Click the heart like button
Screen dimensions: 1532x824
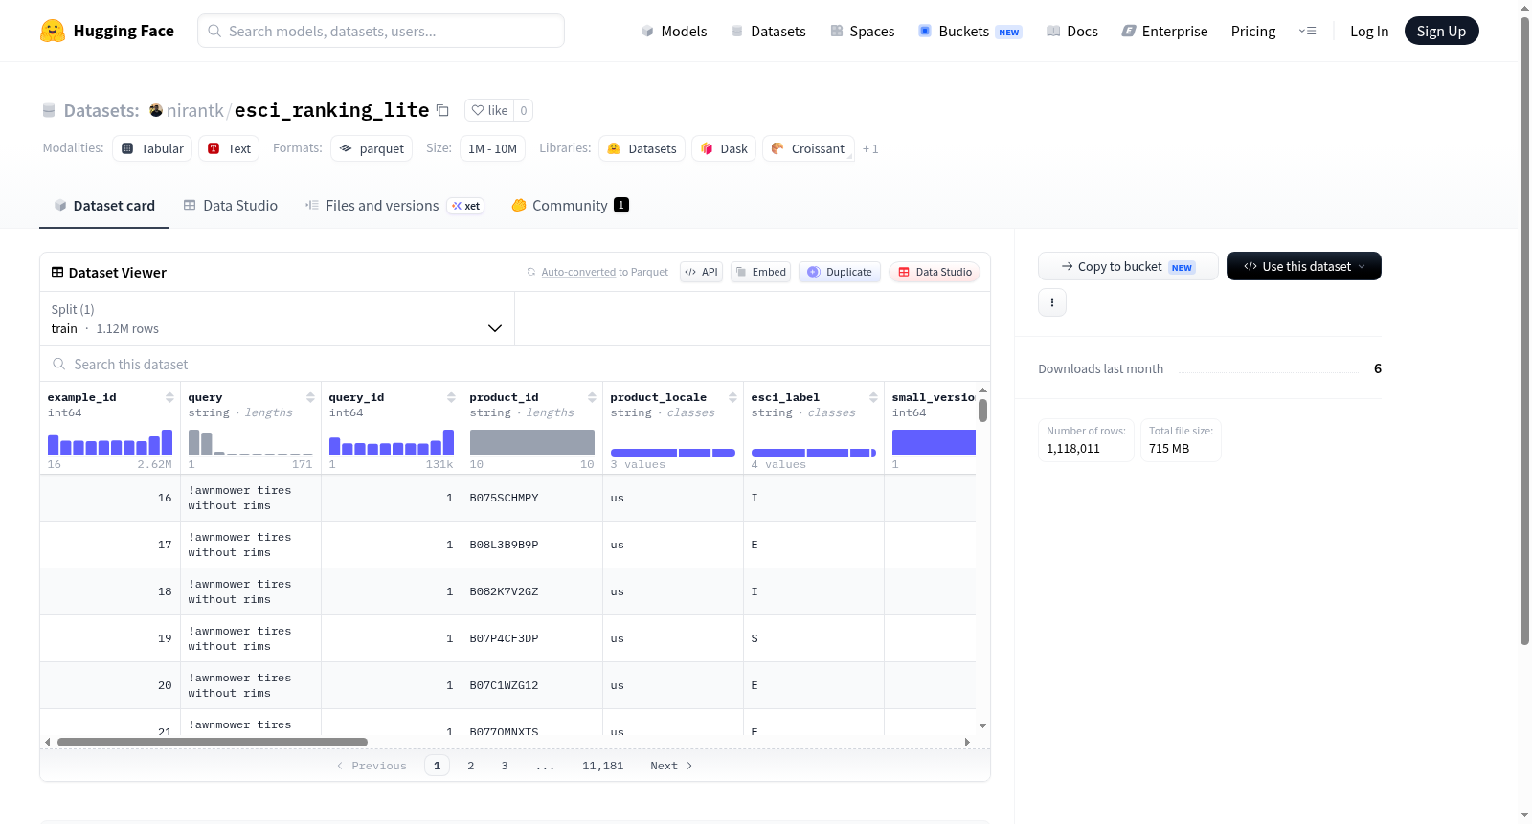coord(489,110)
